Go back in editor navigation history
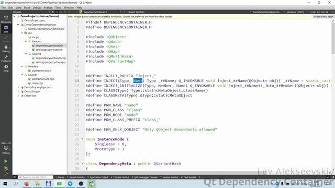This screenshot has height=188, width=335. point(69,12)
